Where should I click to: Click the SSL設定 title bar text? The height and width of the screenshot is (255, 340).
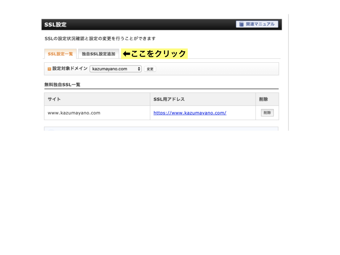coord(55,25)
